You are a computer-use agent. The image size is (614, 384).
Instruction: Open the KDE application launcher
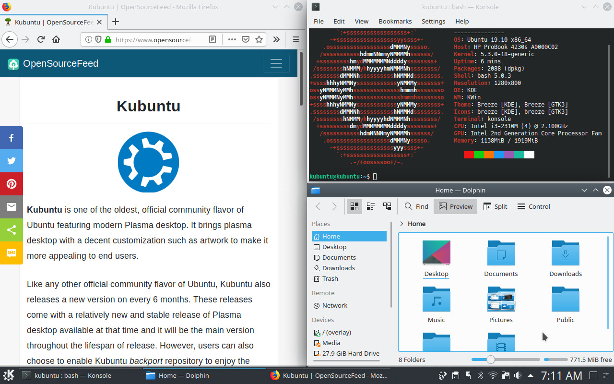(9, 375)
